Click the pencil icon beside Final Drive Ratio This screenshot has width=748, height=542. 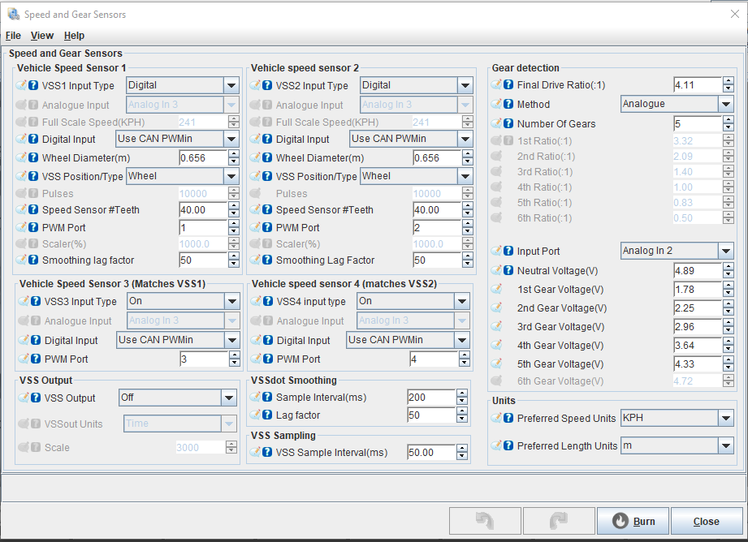click(x=496, y=85)
